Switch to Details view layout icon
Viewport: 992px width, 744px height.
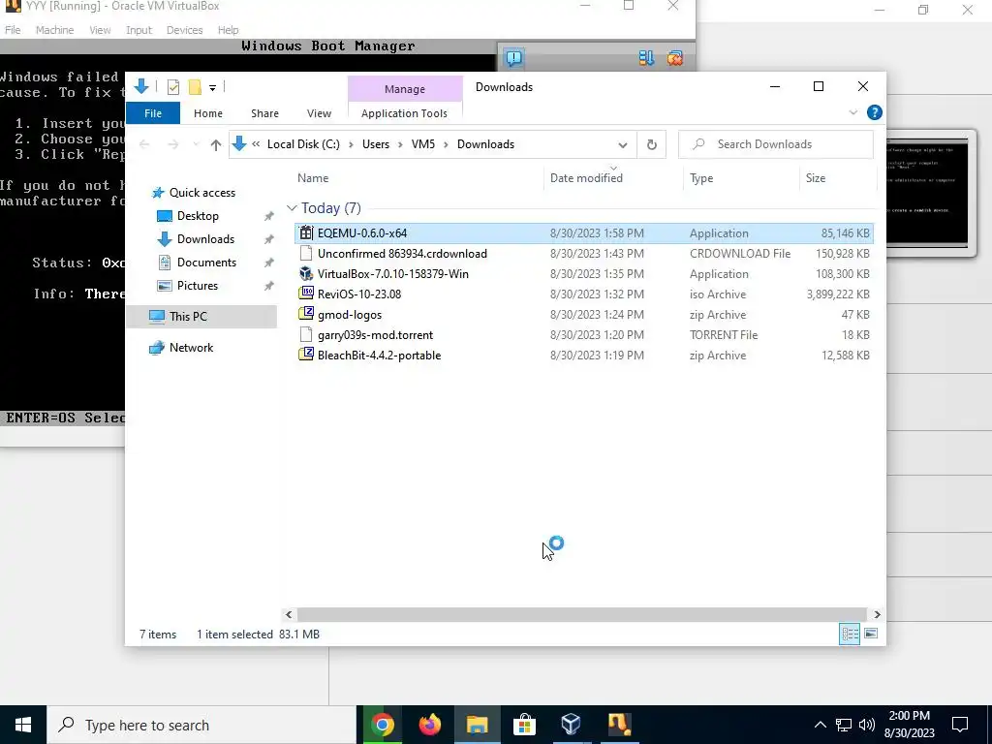tap(850, 634)
